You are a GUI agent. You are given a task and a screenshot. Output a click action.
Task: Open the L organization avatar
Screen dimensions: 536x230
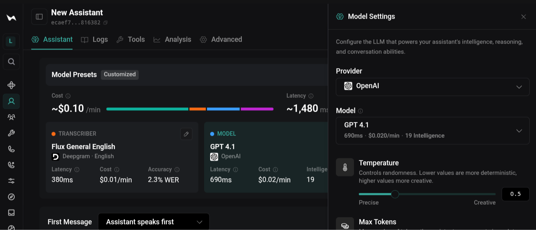(x=11, y=41)
